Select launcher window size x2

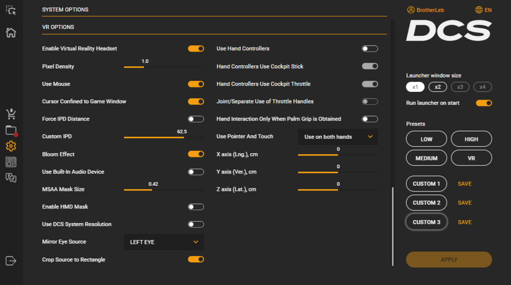[x=437, y=87]
